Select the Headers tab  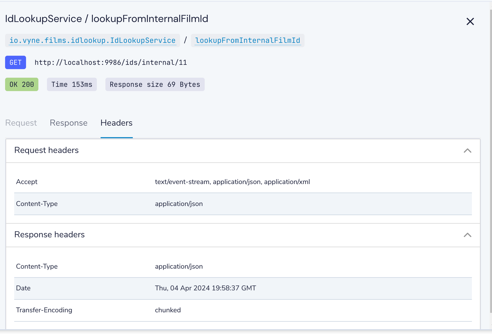coord(117,123)
